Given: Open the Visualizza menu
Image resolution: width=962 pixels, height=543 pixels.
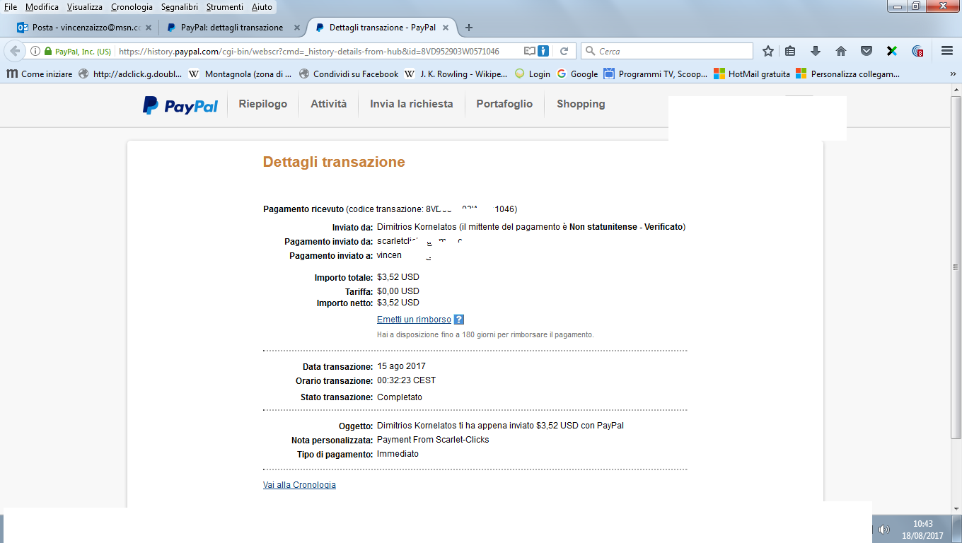Looking at the screenshot, I should pyautogui.click(x=85, y=6).
